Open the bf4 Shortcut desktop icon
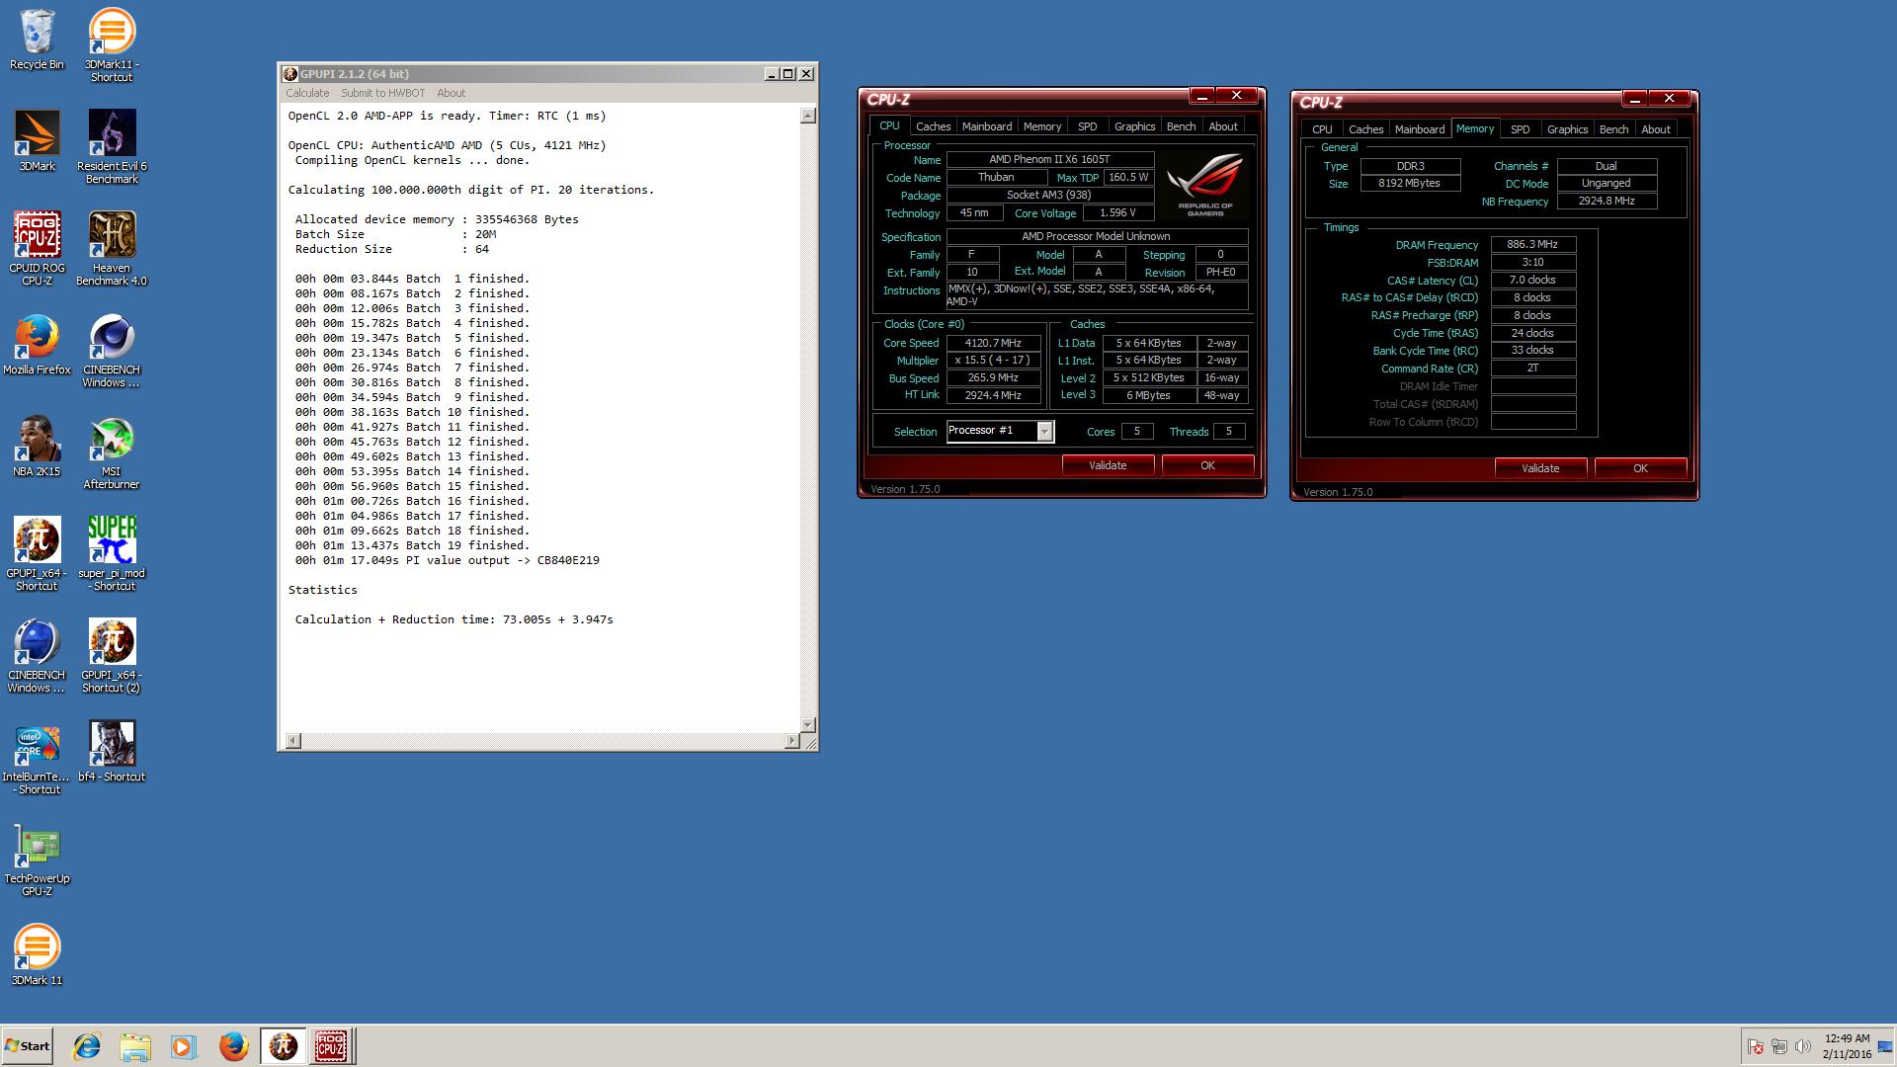 (x=112, y=752)
